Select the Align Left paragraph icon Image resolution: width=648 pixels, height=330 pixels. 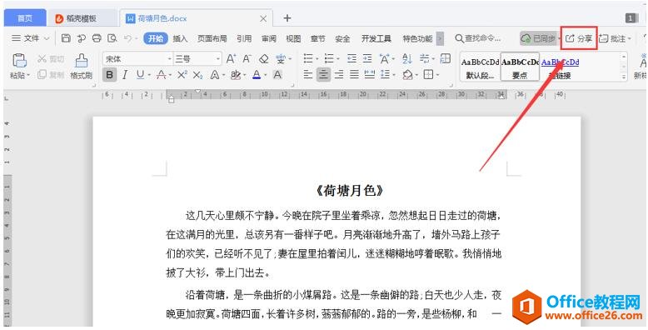pos(308,74)
